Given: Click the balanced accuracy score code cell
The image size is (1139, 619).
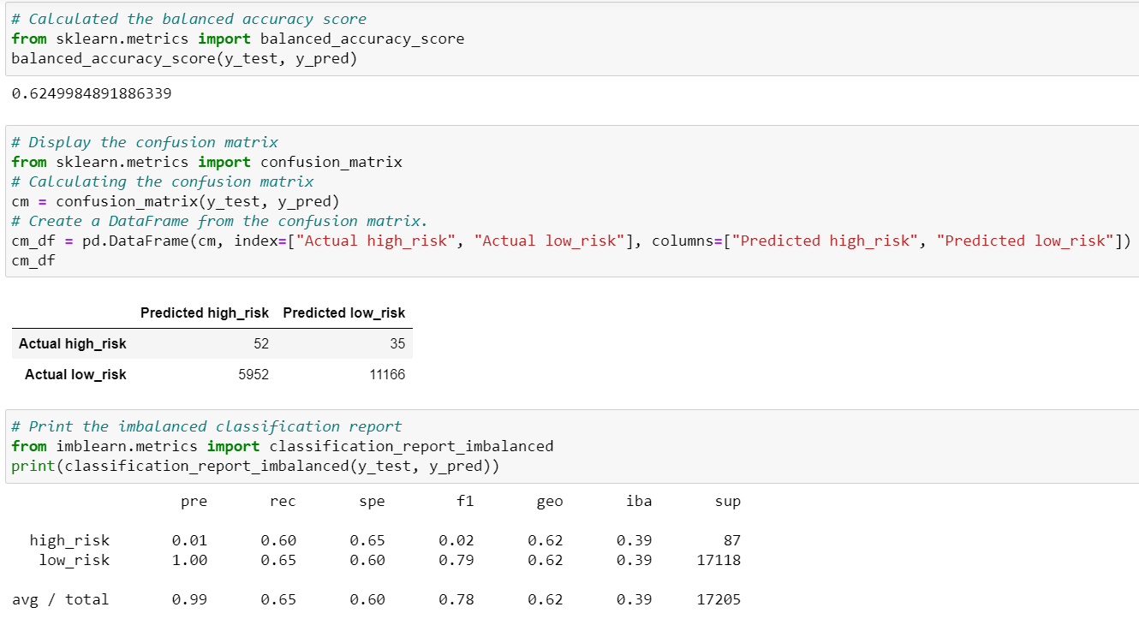Looking at the screenshot, I should coord(572,39).
